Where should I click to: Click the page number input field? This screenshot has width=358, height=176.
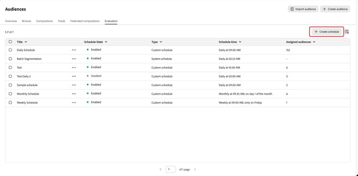pyautogui.click(x=170, y=169)
